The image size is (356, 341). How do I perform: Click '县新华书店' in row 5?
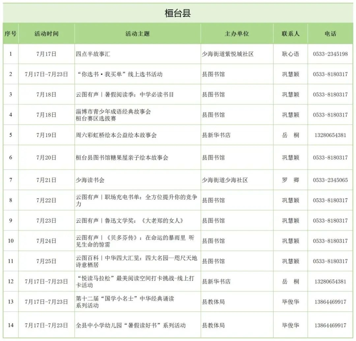click(216, 135)
